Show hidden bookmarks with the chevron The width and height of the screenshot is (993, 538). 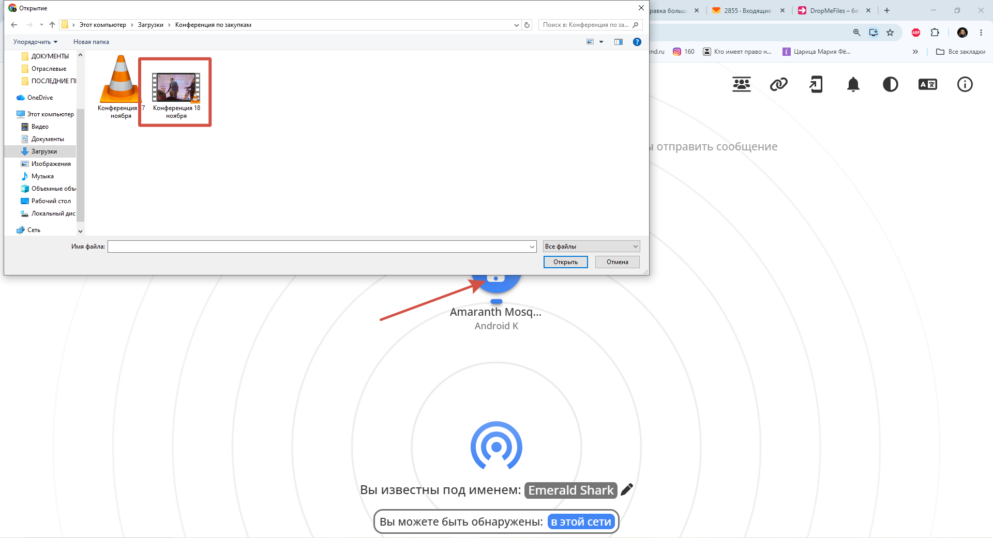[x=915, y=52]
